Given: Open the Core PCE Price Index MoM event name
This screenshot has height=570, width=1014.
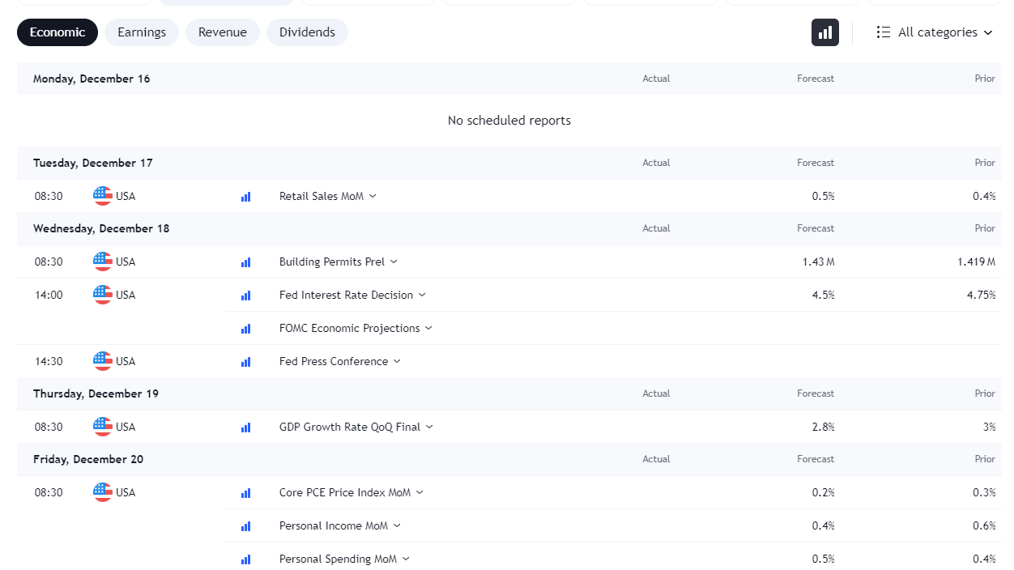Looking at the screenshot, I should pos(345,492).
